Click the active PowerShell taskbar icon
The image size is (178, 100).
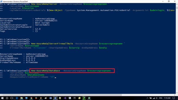click(x=55, y=98)
